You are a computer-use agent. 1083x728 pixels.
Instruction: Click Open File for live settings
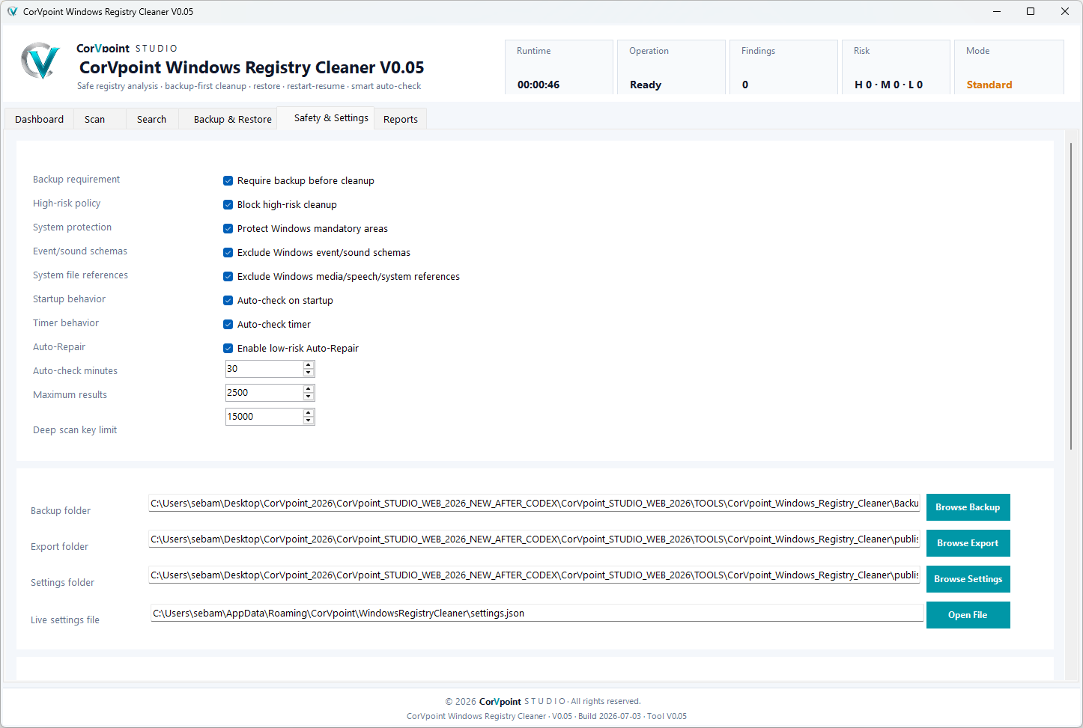tap(968, 615)
